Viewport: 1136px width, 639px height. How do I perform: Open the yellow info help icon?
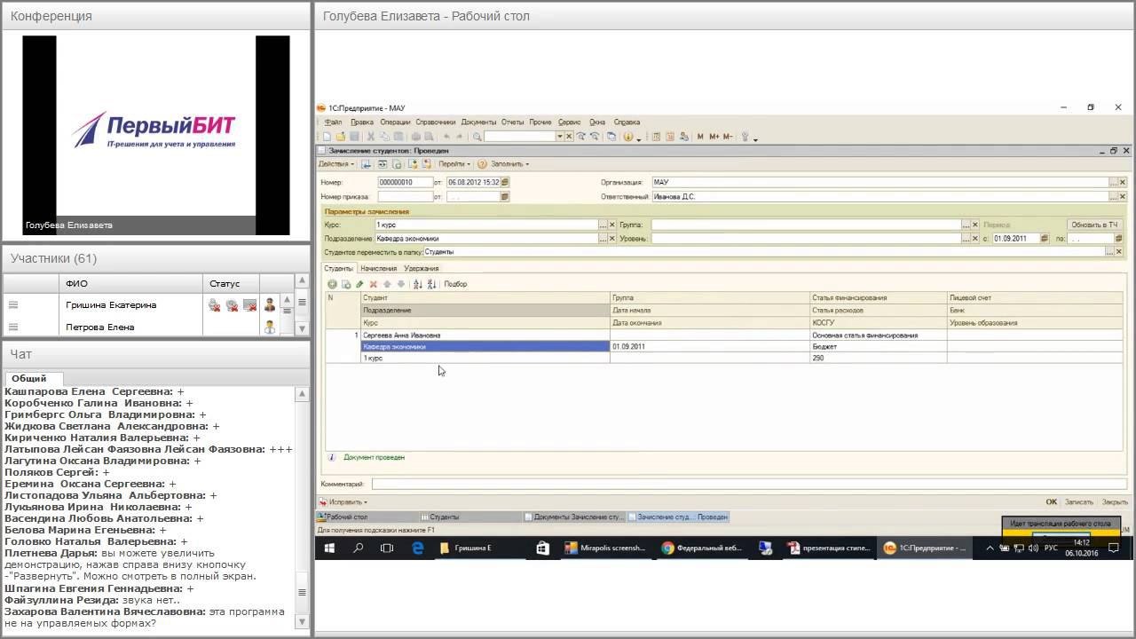pos(627,137)
